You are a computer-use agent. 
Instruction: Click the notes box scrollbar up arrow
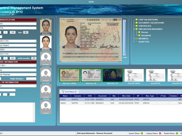(34, 104)
